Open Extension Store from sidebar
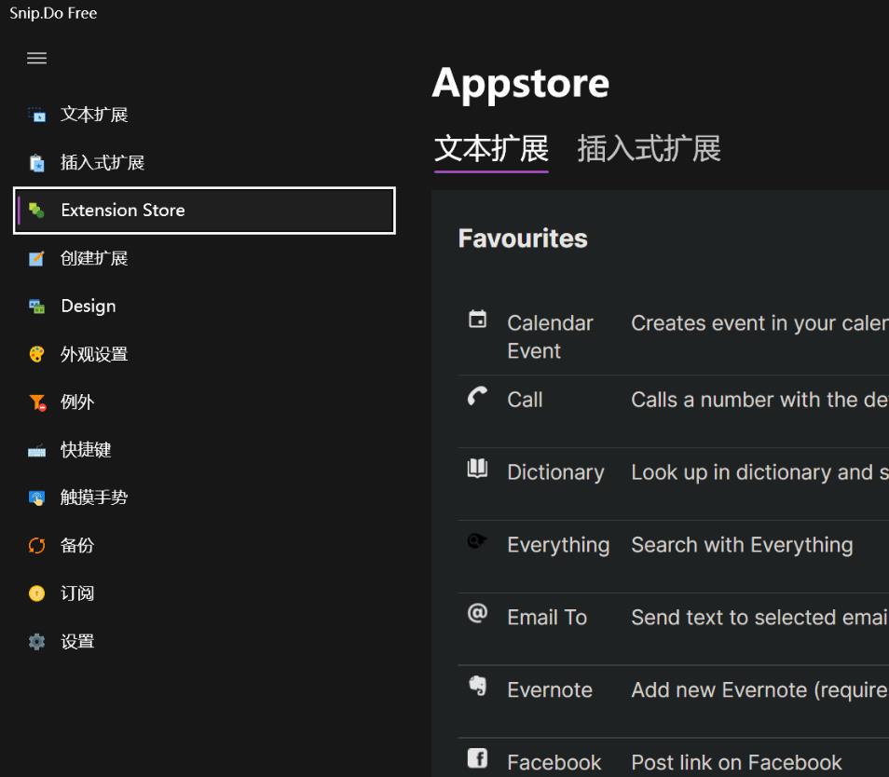 (x=122, y=211)
